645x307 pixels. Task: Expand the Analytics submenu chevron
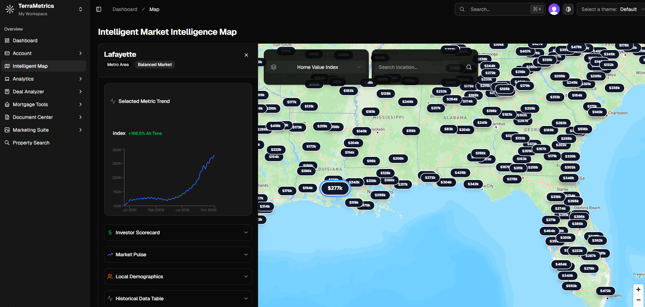point(81,79)
